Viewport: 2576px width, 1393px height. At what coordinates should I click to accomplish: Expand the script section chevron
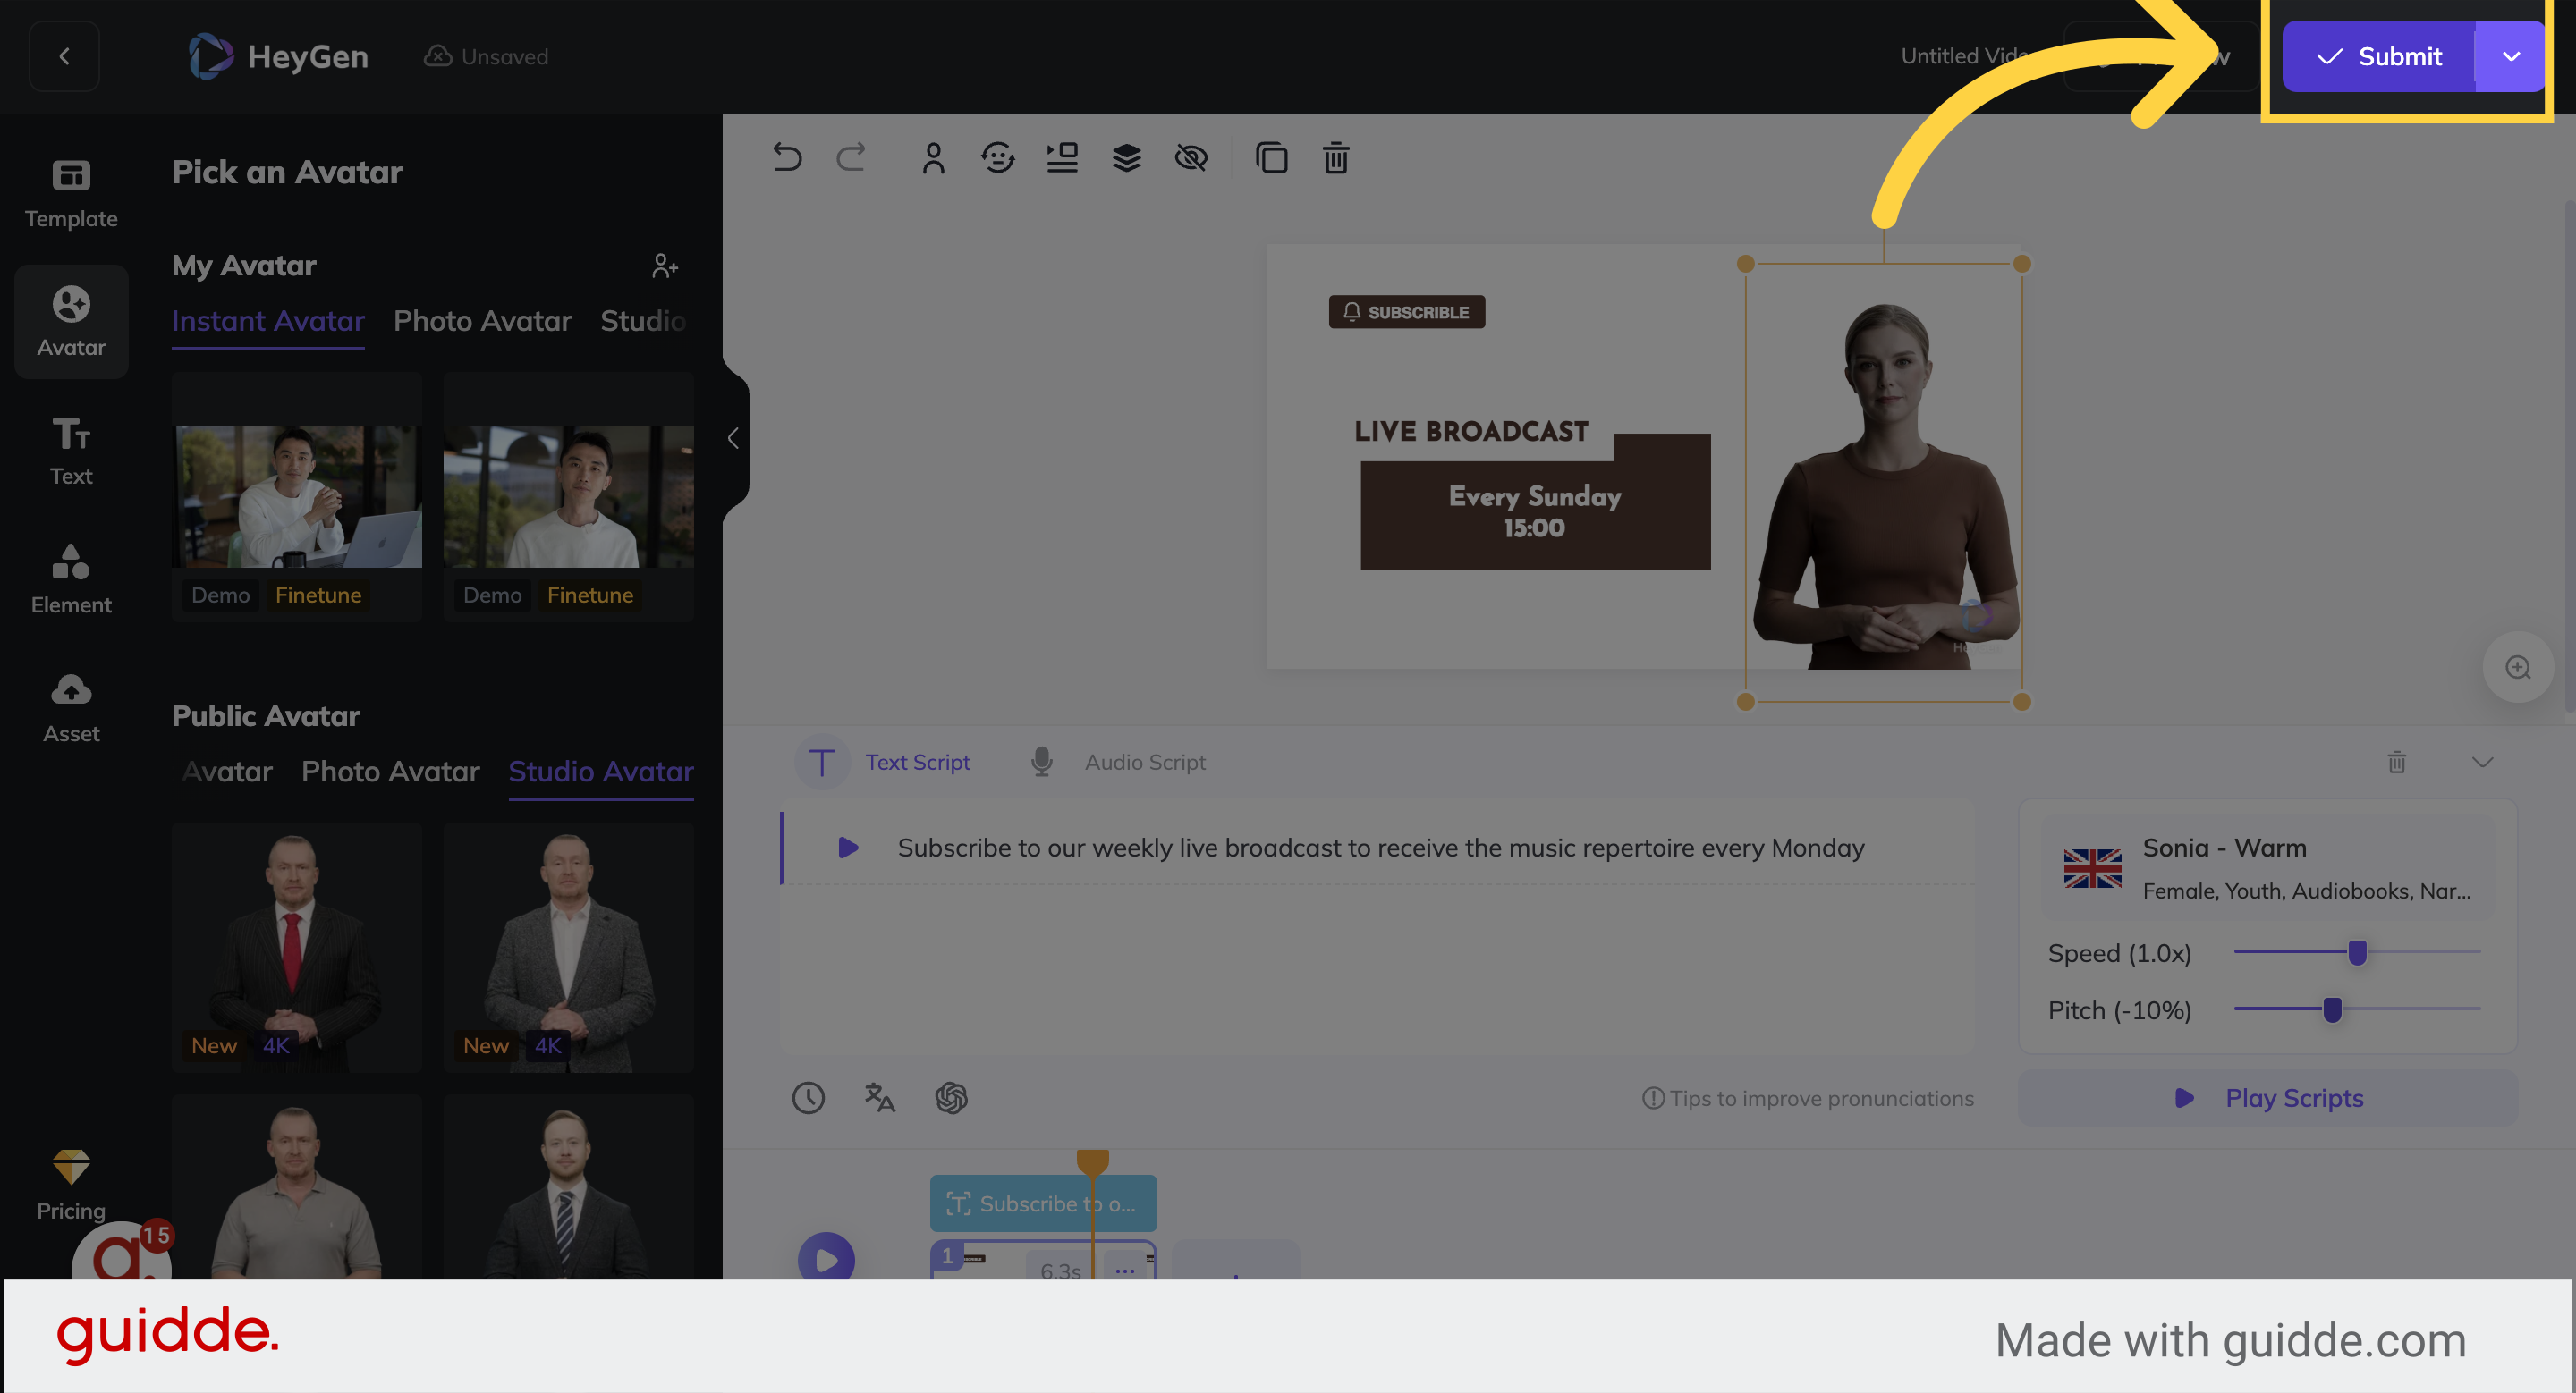coord(2483,763)
